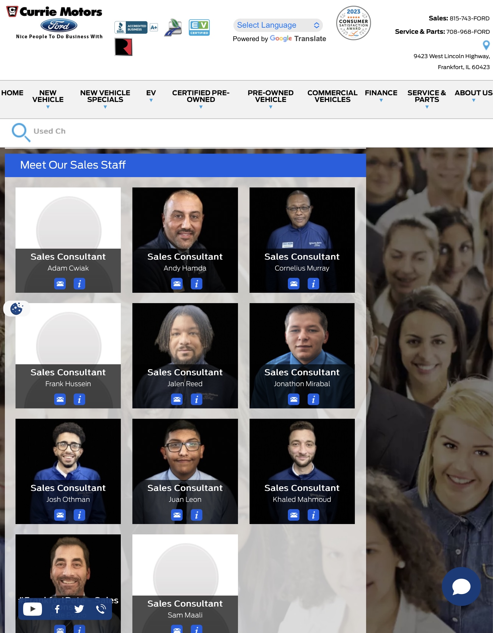Viewport: 493px width, 633px height.
Task: Open info for Andy Hamda
Action: pyautogui.click(x=197, y=284)
